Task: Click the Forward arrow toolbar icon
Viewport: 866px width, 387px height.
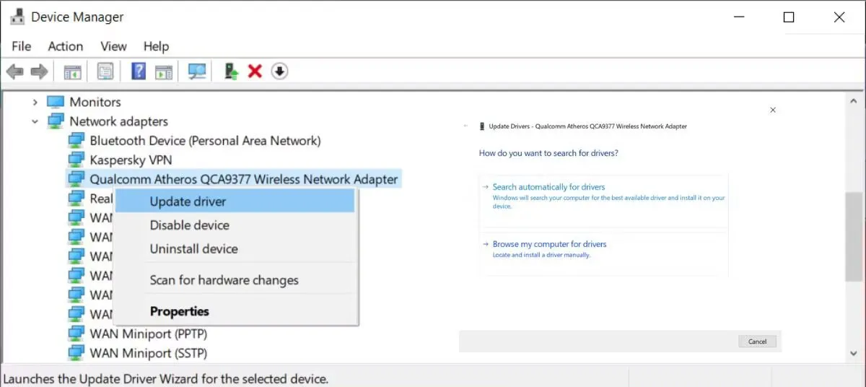Action: (39, 71)
